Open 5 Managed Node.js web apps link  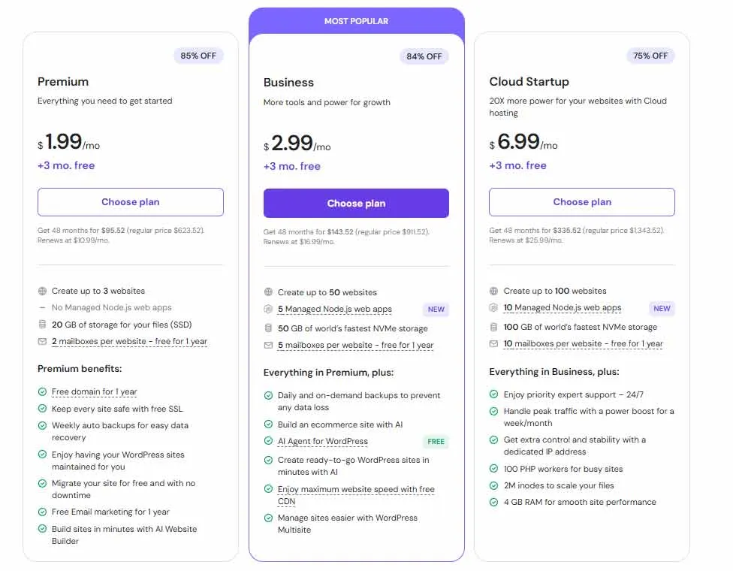[335, 309]
